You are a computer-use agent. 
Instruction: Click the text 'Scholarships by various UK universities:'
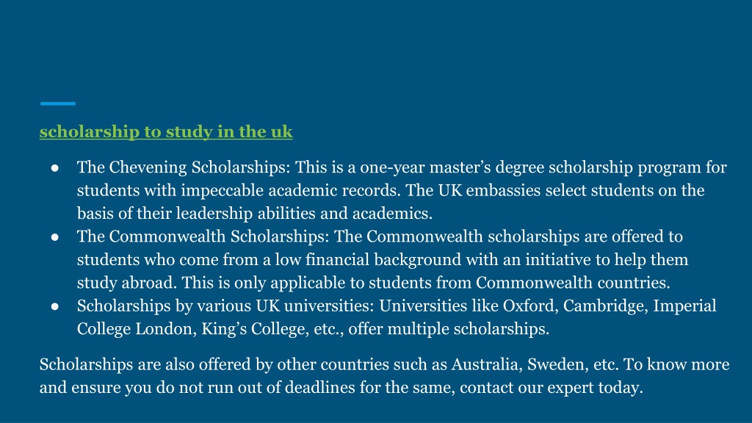[226, 306]
